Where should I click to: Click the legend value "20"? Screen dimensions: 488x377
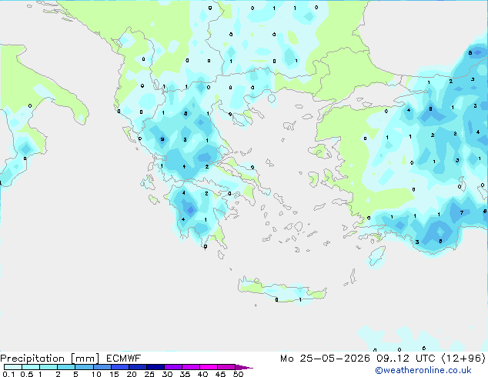coord(132,374)
